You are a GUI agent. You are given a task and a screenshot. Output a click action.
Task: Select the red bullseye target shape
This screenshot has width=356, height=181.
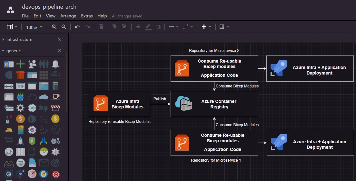(55, 174)
